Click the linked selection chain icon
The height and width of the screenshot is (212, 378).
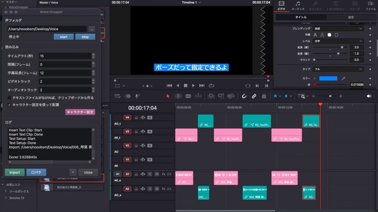click(254, 96)
